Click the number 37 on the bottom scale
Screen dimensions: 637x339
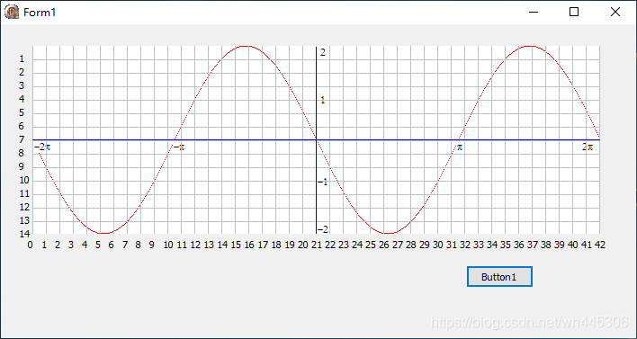[x=533, y=245]
